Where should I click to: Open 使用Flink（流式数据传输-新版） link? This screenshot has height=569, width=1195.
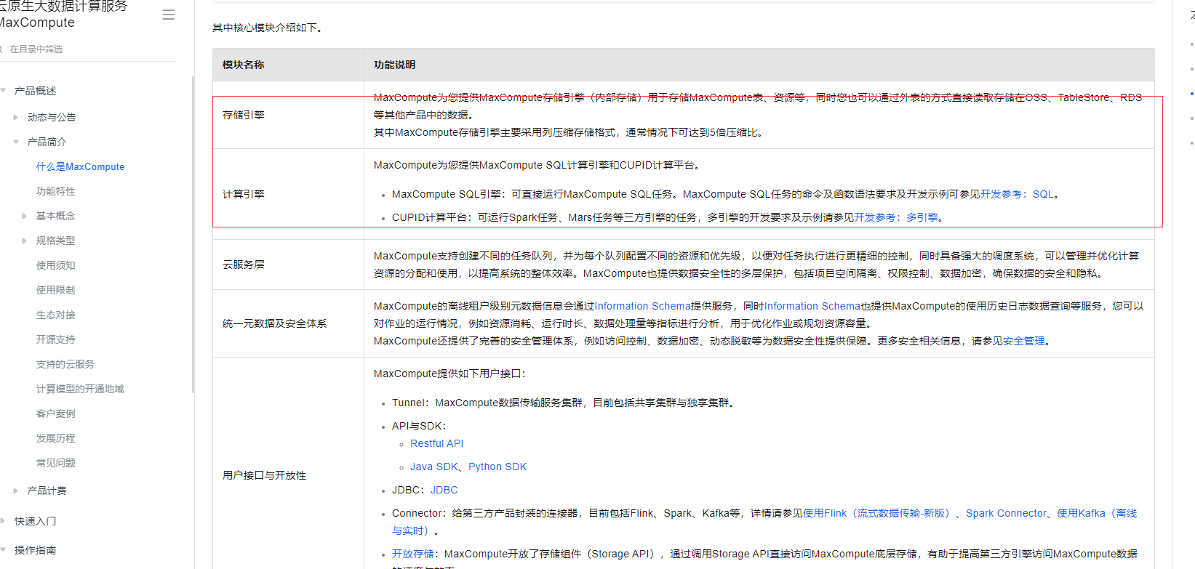(x=879, y=513)
